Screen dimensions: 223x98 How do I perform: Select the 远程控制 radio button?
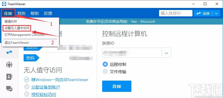tap(105, 64)
